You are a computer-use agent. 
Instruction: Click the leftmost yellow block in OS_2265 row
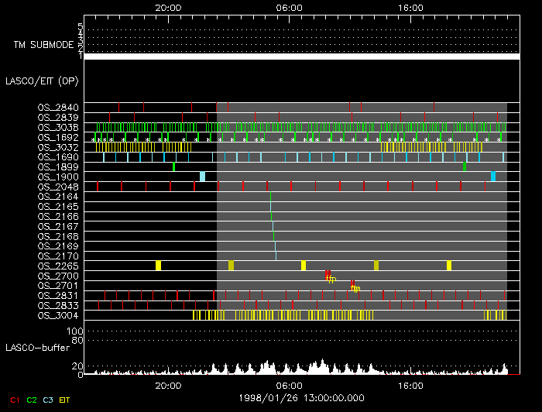158,266
